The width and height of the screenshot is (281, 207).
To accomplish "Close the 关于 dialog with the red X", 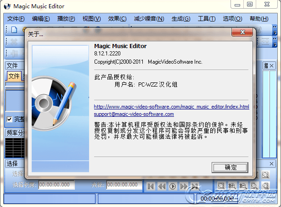I will point(242,32).
